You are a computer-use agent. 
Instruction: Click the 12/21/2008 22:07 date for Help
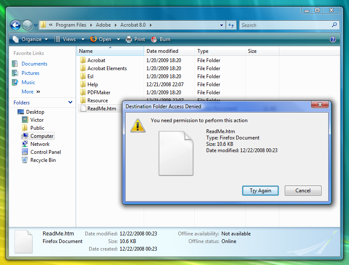click(x=165, y=85)
